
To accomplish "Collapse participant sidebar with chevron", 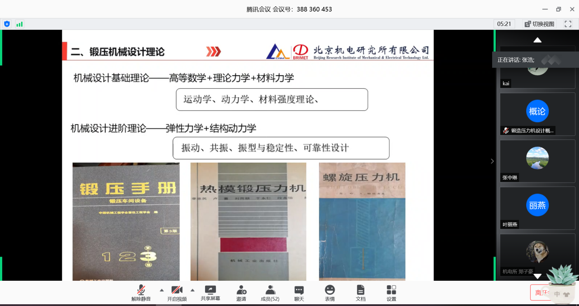I will click(492, 161).
